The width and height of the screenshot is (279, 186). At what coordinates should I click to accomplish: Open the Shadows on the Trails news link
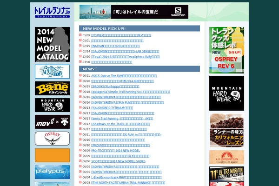tap(120, 124)
